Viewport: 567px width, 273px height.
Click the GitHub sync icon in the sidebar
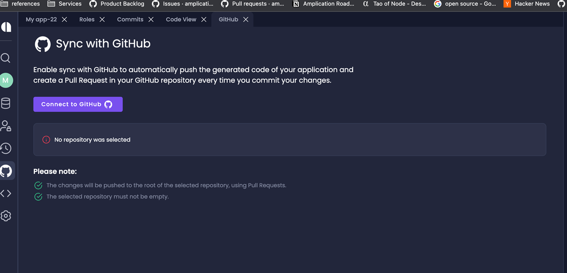6,171
